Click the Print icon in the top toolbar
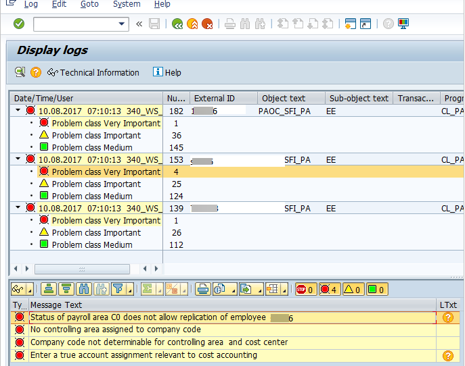The height and width of the screenshot is (366, 465). click(x=230, y=24)
